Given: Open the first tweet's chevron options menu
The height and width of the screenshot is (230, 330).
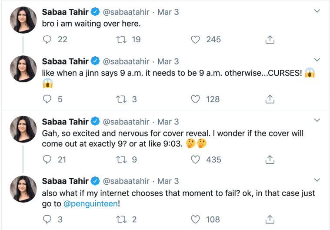Looking at the screenshot, I should click(x=317, y=10).
